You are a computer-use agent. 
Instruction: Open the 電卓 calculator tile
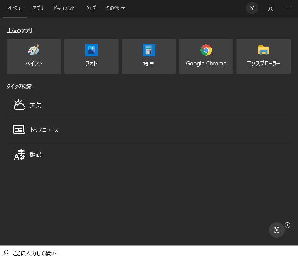coord(149,56)
